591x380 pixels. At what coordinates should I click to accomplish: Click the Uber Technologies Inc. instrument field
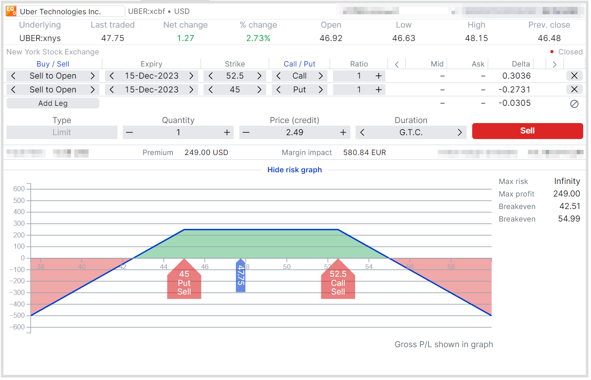[71, 12]
